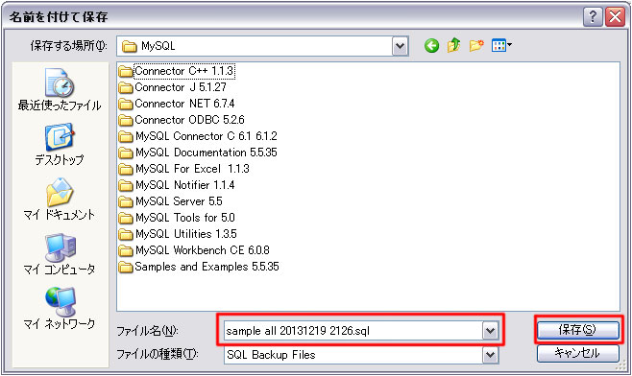Click the キャンセル button

577,353
